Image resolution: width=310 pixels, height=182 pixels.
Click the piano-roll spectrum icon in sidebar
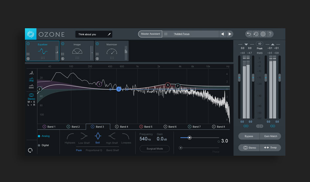click(x=31, y=86)
